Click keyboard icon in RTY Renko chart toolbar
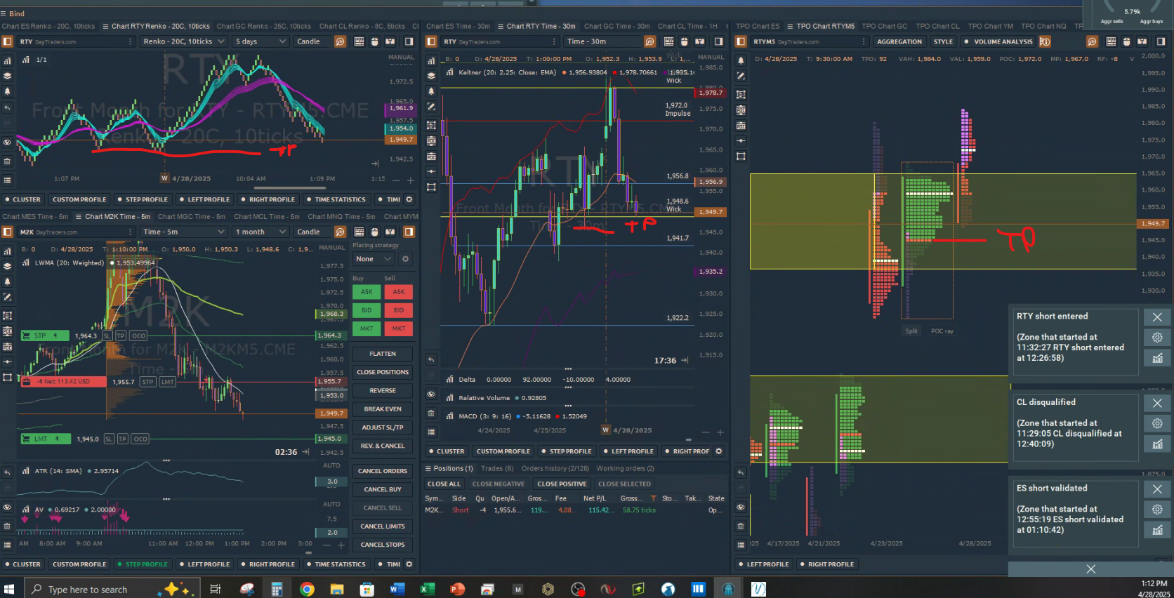 click(x=359, y=41)
